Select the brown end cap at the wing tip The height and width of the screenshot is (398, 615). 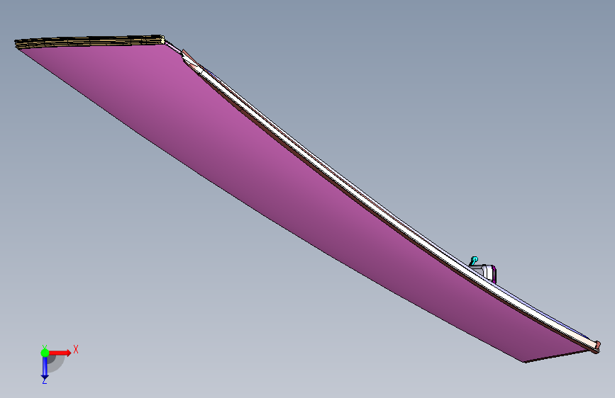(597, 346)
